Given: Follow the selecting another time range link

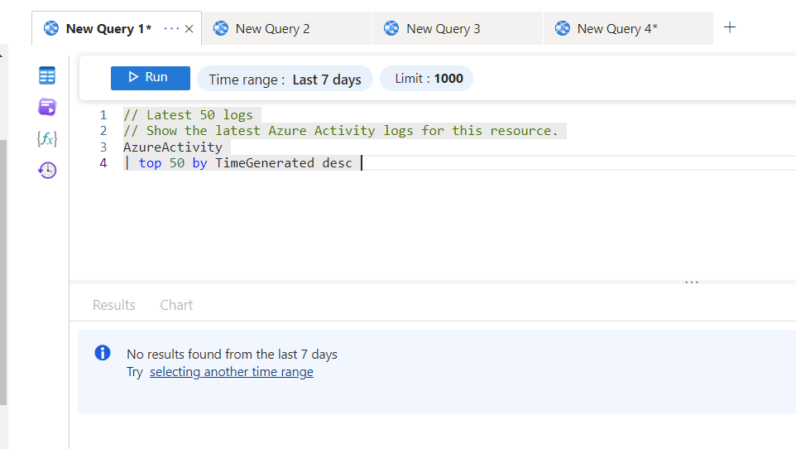Looking at the screenshot, I should (232, 372).
